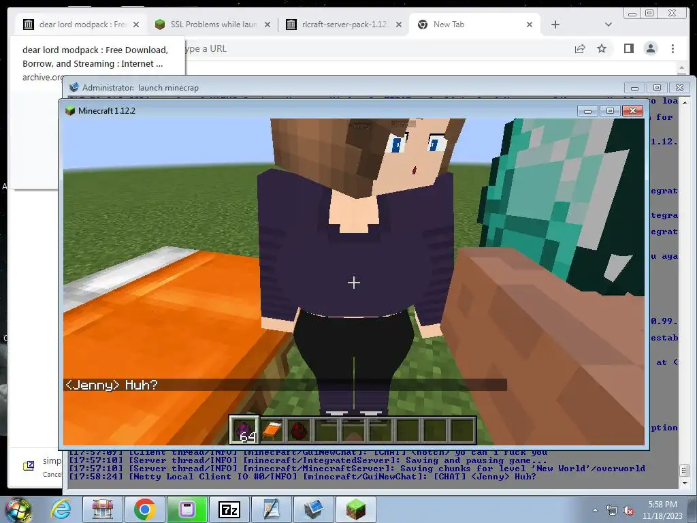Click the console window scrollbar down arrow
The height and width of the screenshot is (523, 697).
685,484
